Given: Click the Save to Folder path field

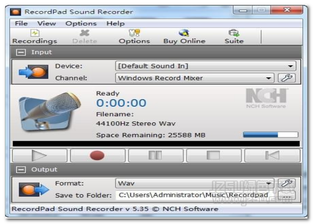Looking at the screenshot, I should pyautogui.click(x=195, y=195).
